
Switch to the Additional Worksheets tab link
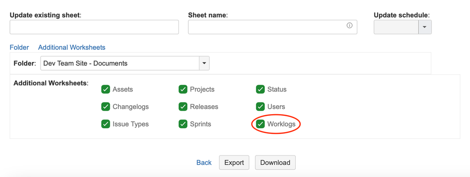click(x=72, y=47)
